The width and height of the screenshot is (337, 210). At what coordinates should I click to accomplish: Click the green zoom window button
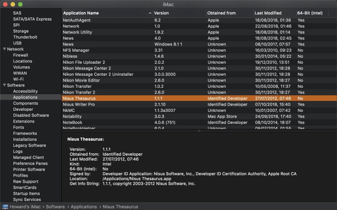[x=20, y=4]
